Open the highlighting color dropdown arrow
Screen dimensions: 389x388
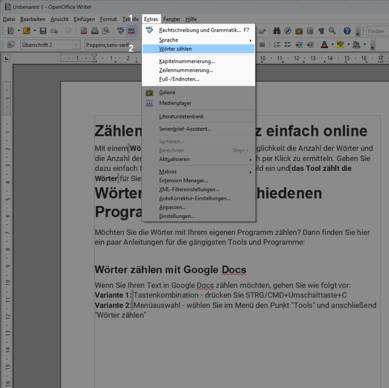(348, 44)
